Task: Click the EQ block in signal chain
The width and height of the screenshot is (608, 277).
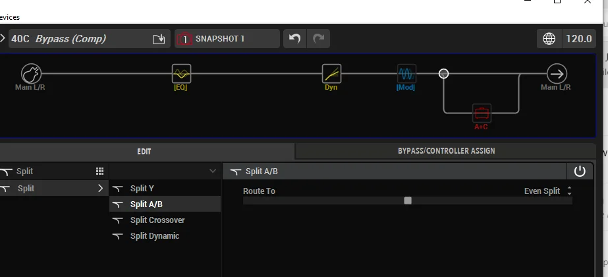Action: click(180, 73)
